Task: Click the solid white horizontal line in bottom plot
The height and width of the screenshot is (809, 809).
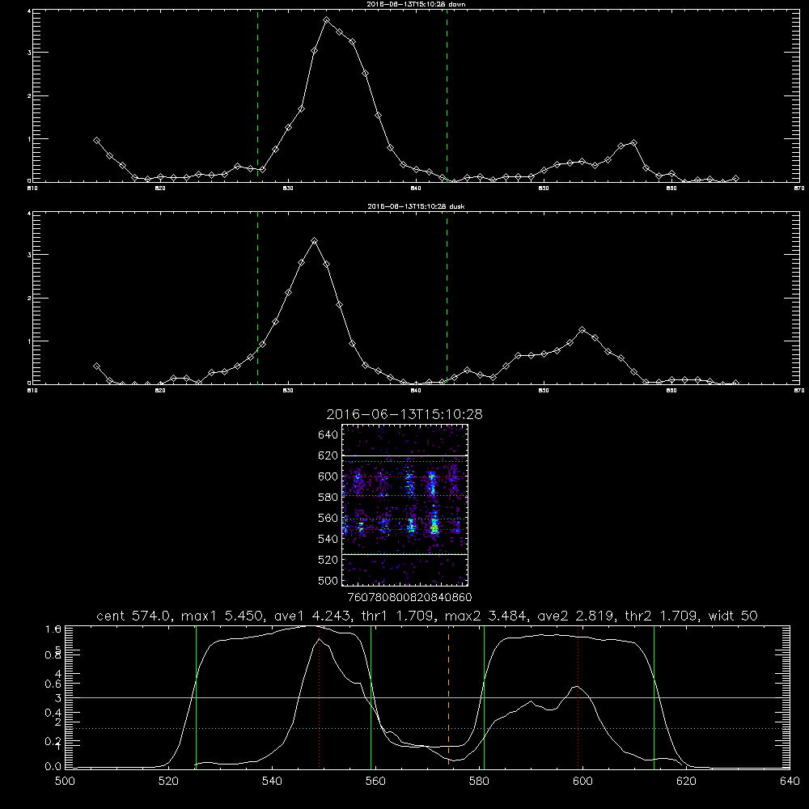Action: 426,697
